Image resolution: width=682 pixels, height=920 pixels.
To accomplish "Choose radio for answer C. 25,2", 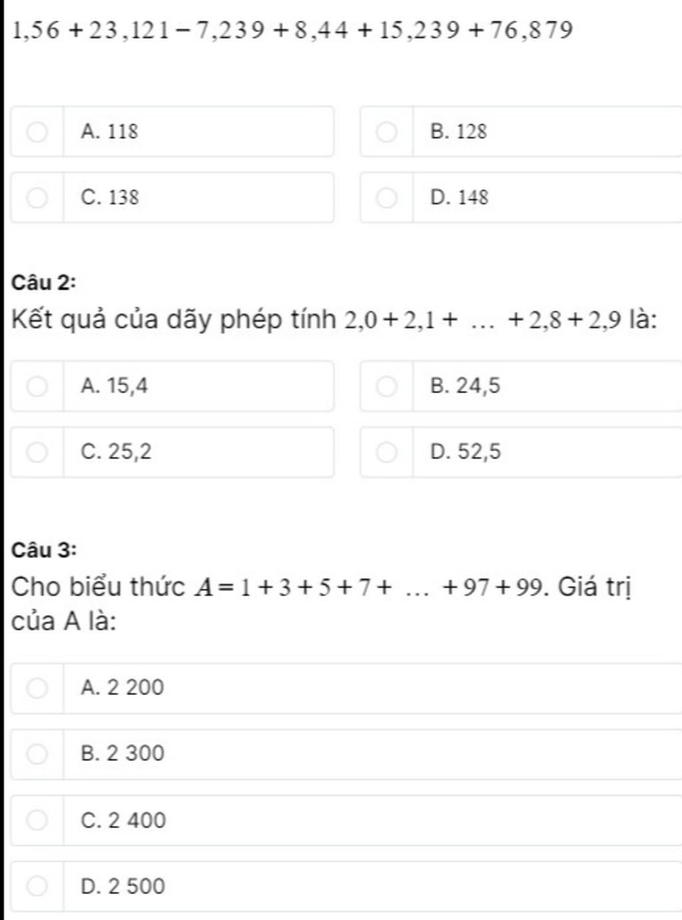I will point(37,452).
